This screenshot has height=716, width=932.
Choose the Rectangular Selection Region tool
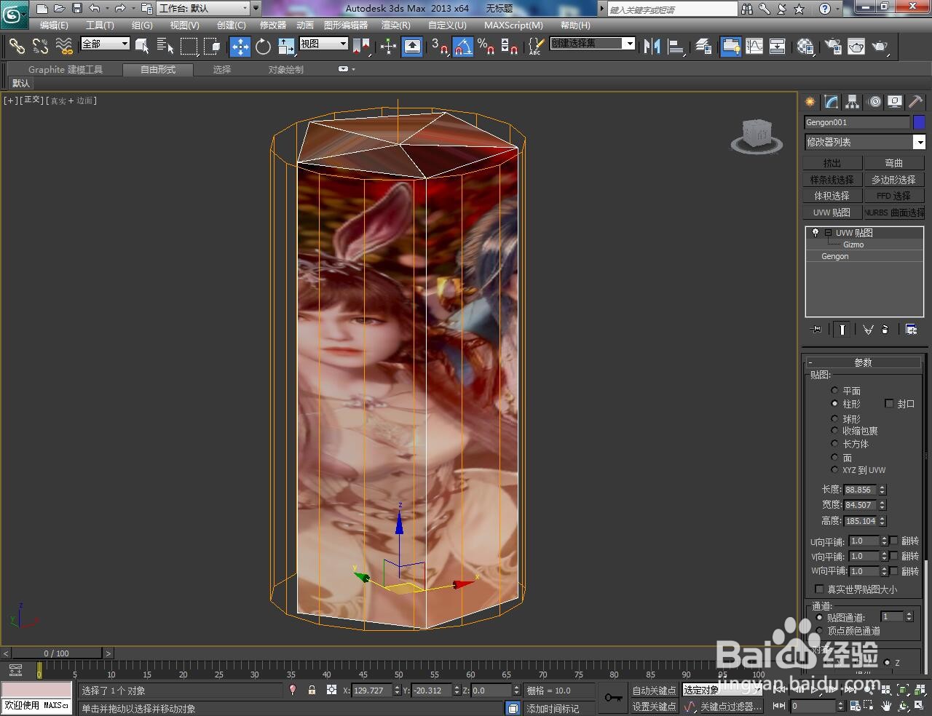pos(189,47)
